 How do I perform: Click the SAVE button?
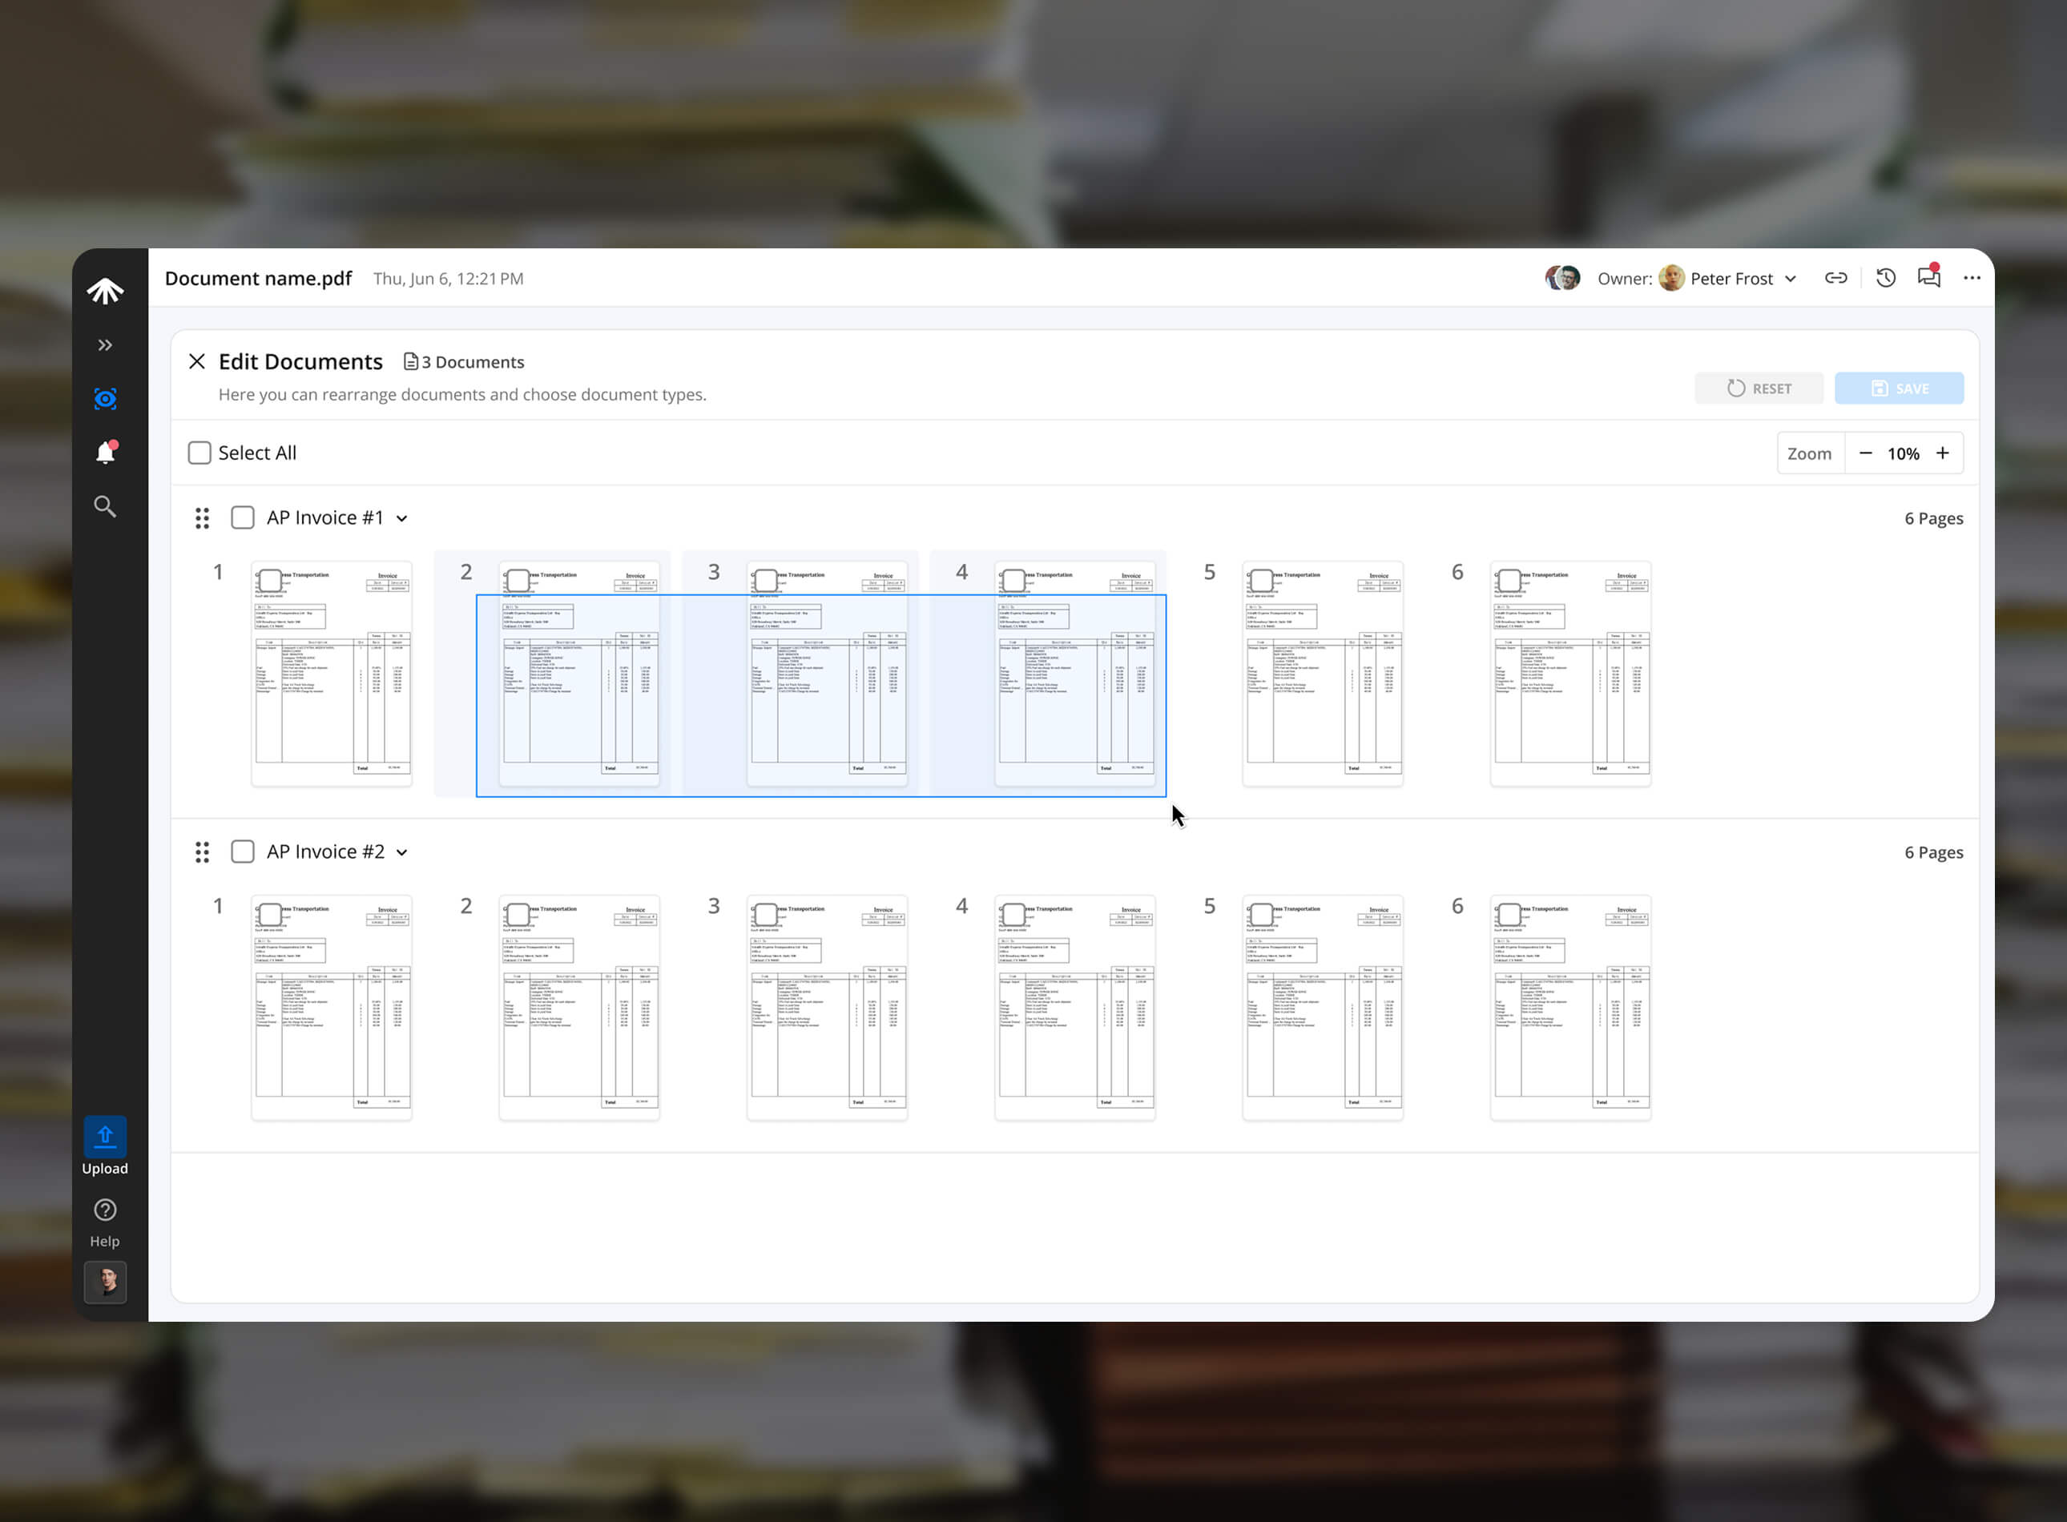point(1899,389)
